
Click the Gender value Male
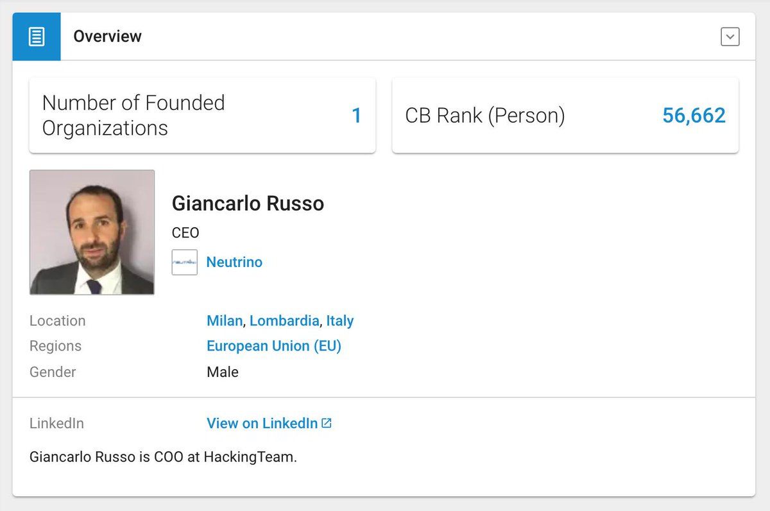pyautogui.click(x=223, y=372)
